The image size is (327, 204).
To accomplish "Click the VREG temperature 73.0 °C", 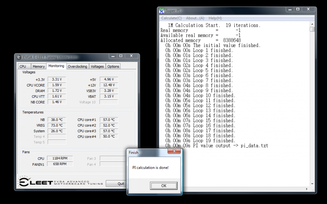I will (x=57, y=125).
